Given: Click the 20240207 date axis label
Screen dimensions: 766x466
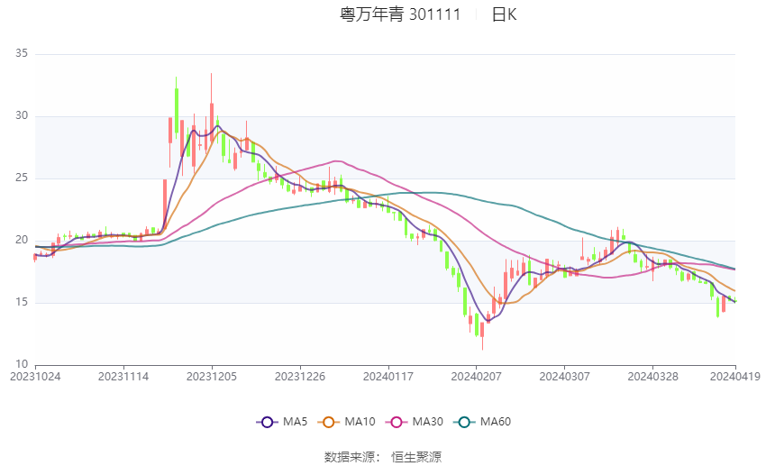Looking at the screenshot, I should coord(477,377).
